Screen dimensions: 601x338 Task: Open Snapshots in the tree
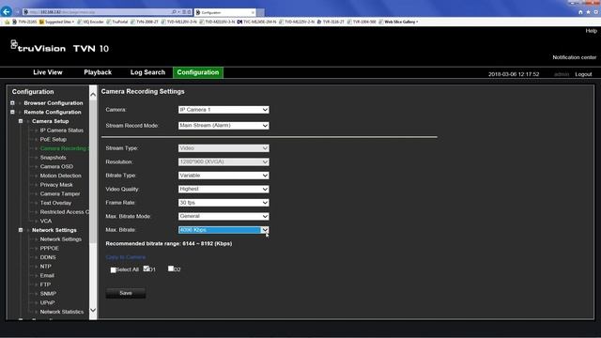[x=53, y=158]
